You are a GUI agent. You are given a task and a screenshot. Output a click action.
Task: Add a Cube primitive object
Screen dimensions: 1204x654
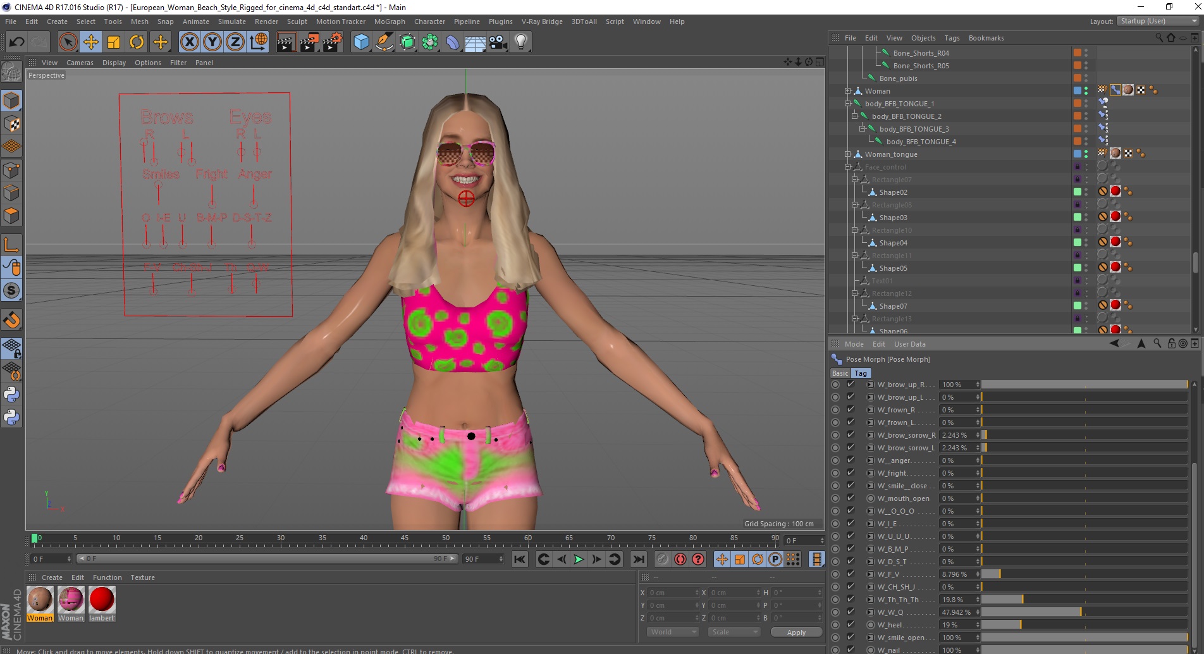click(x=361, y=42)
